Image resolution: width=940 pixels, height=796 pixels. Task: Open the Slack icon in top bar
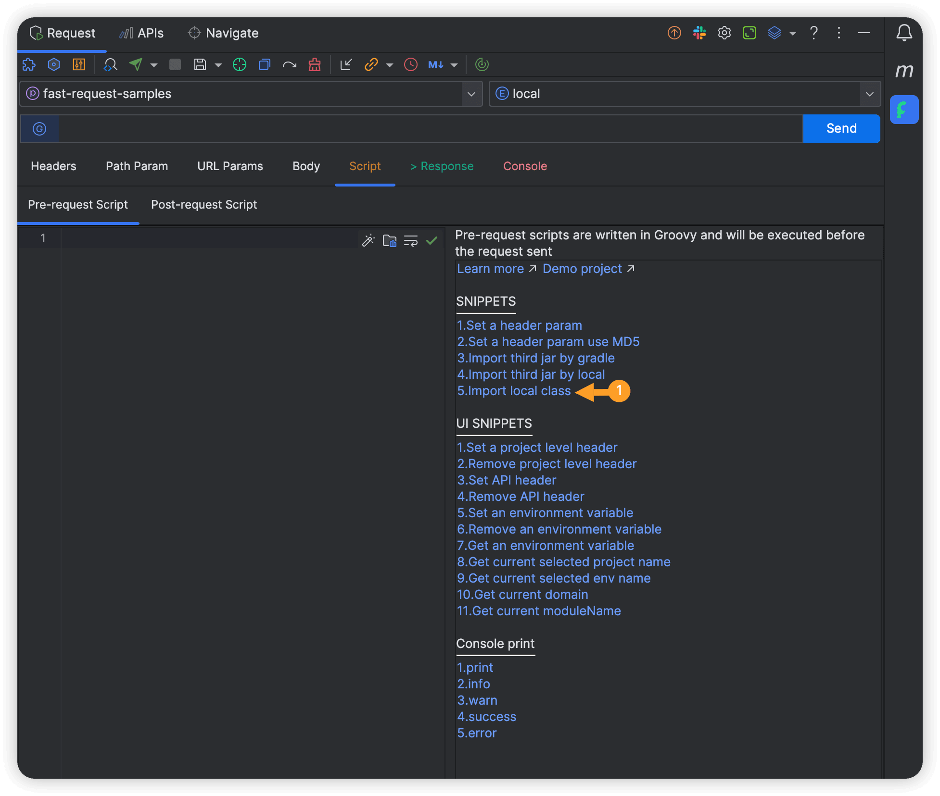tap(699, 33)
